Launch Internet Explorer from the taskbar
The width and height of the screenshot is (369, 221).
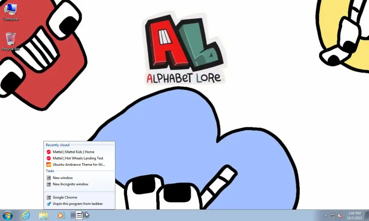tap(26, 215)
